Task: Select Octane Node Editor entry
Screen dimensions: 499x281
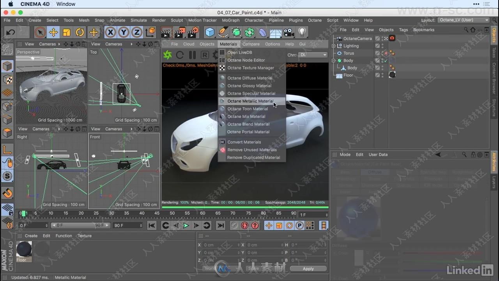Action: pos(252,60)
